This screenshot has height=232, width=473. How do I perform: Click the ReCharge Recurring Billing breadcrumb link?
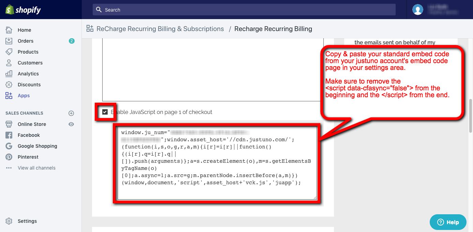tap(160, 29)
